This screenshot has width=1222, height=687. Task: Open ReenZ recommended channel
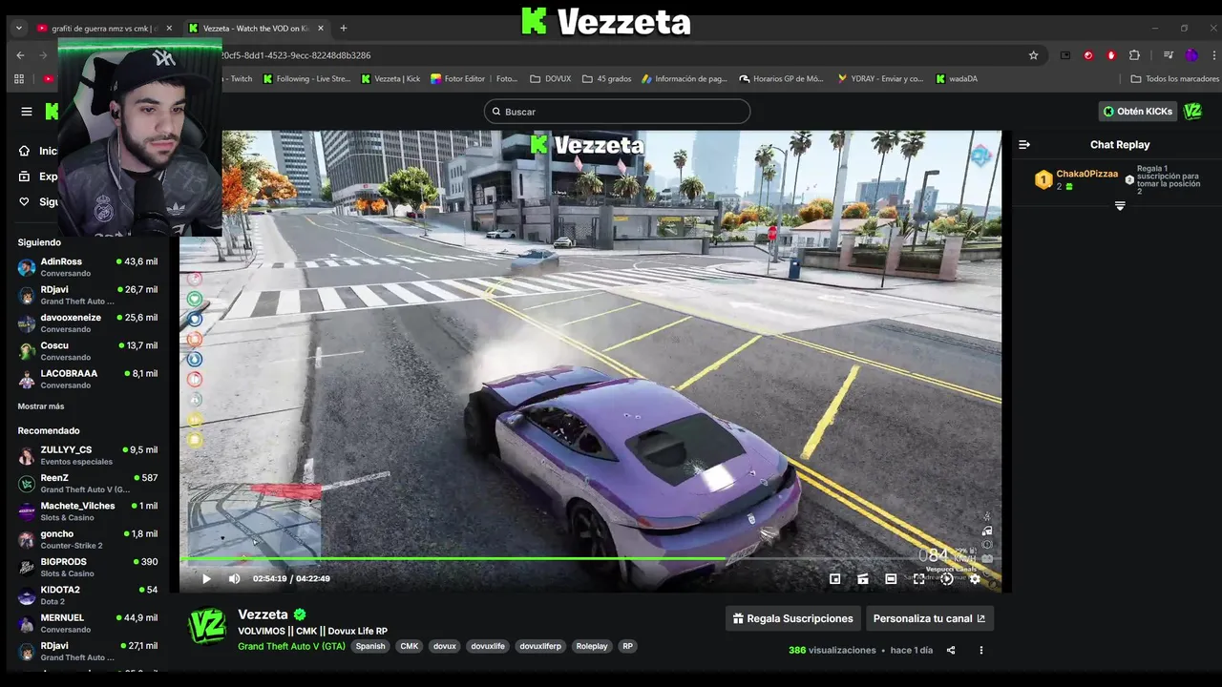pyautogui.click(x=88, y=484)
